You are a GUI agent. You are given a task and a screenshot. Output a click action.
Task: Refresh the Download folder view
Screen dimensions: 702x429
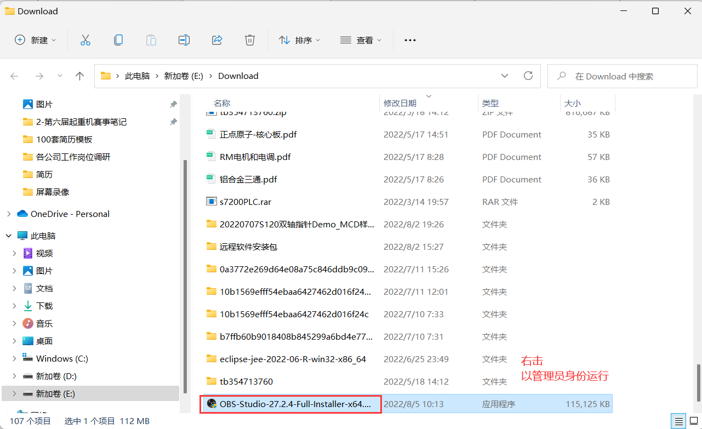(x=528, y=76)
